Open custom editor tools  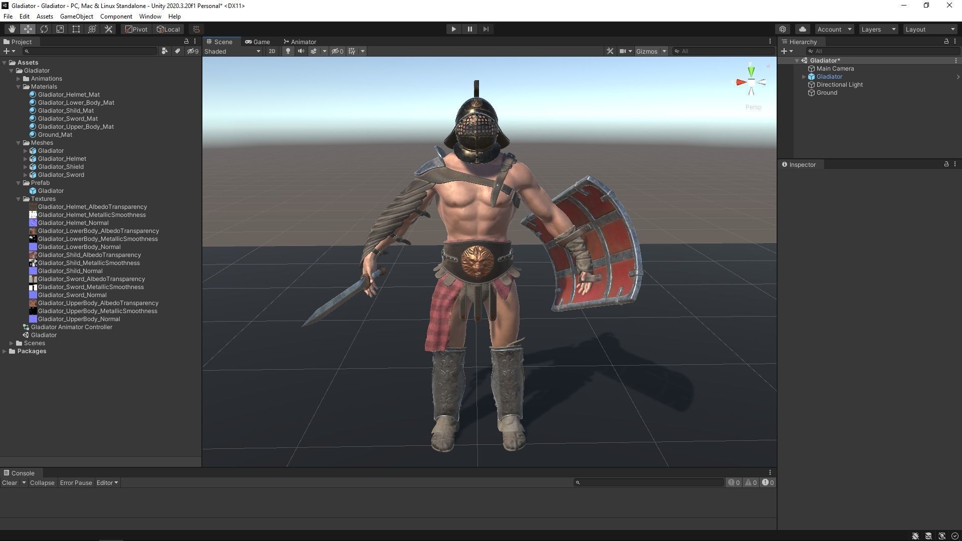pyautogui.click(x=108, y=29)
